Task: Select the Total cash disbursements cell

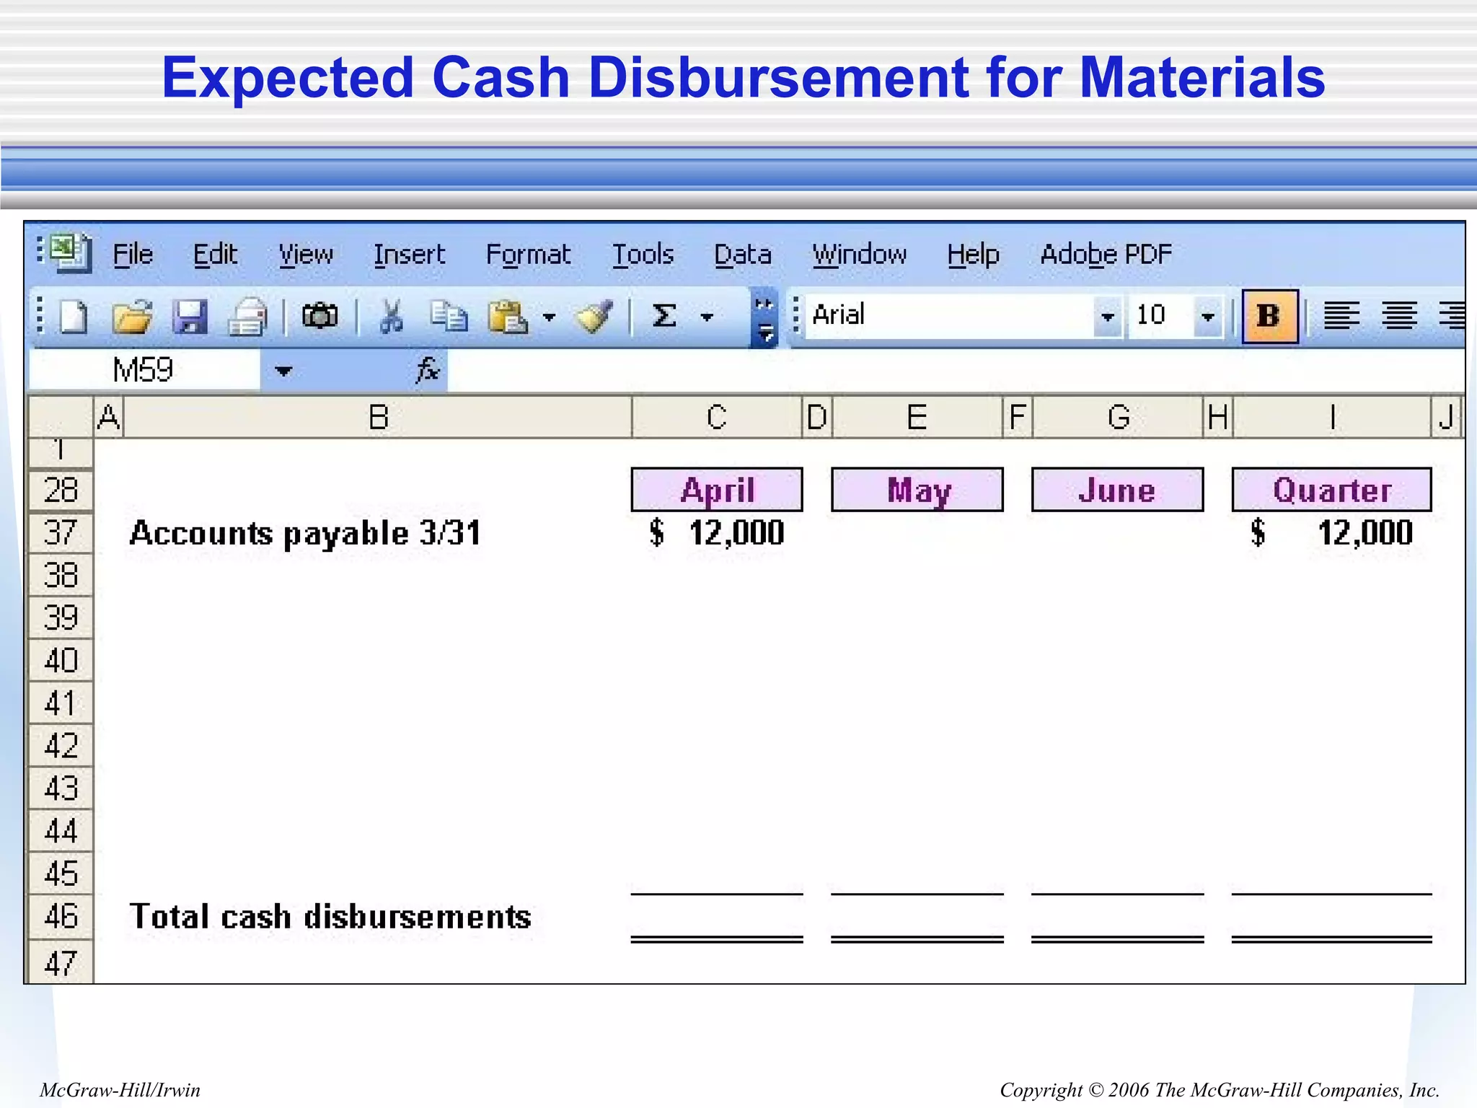Action: click(x=330, y=917)
